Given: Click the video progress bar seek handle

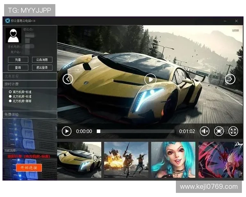Looking at the screenshot, I should (x=98, y=131).
